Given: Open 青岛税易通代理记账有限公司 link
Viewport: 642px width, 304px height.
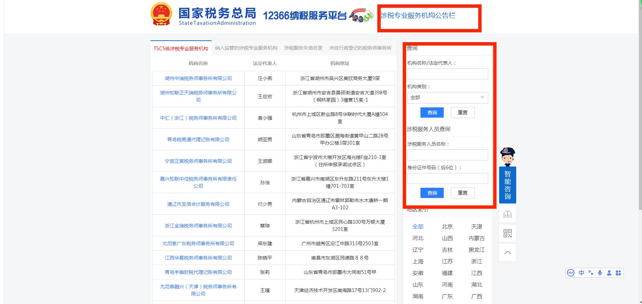Looking at the screenshot, I should (198, 140).
